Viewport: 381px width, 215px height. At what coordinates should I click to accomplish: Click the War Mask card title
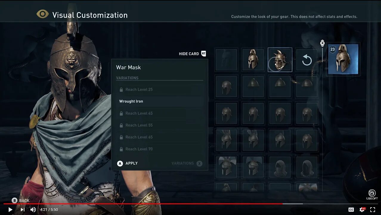pyautogui.click(x=128, y=67)
